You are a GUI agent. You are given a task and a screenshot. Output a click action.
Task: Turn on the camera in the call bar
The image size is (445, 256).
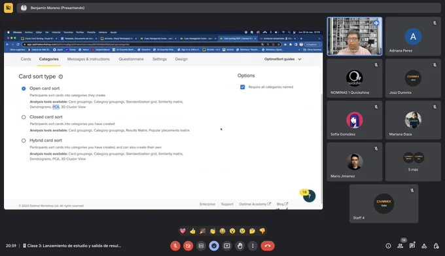188,246
